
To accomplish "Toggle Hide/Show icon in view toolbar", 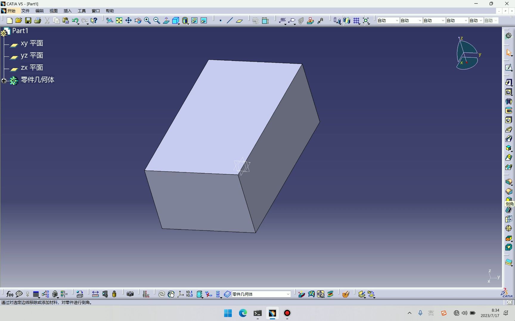I will point(194,21).
